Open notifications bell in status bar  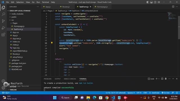tap(177, 93)
